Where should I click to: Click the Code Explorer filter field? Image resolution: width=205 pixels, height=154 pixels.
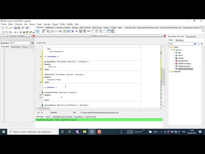pos(180,44)
